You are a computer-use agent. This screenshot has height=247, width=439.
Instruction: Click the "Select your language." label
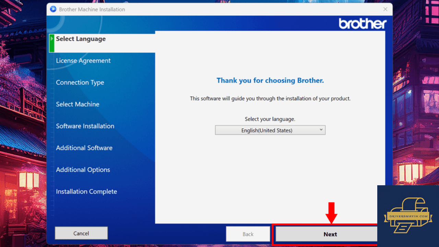(x=270, y=119)
